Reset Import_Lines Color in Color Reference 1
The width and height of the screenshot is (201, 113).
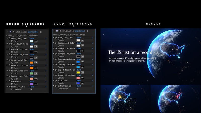(x=32, y=76)
